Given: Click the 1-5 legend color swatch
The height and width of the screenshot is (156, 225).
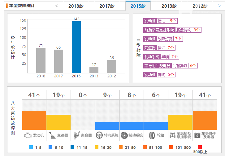Looking at the screenshot, I should 31,147.
